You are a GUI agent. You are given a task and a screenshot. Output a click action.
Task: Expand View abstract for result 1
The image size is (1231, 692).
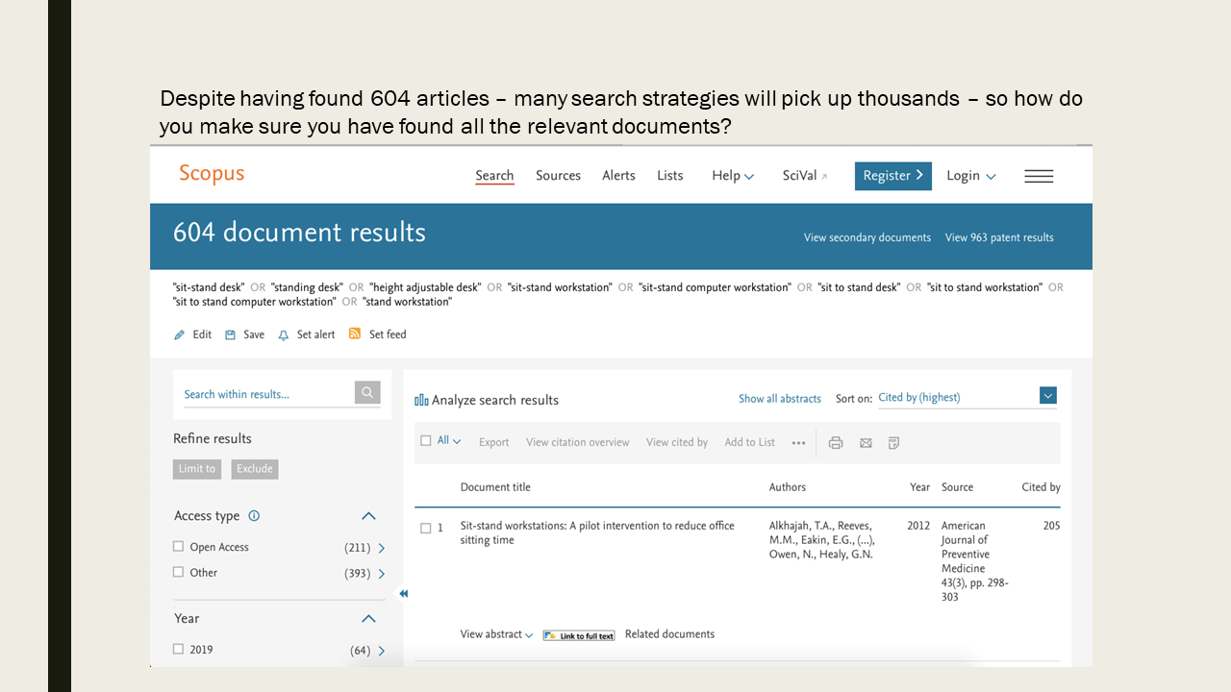tap(496, 634)
